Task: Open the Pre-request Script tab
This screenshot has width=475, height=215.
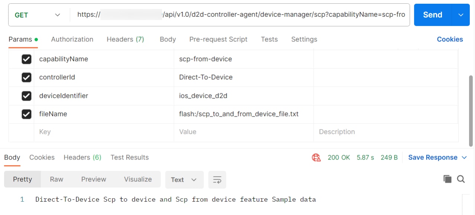Action: click(x=218, y=39)
